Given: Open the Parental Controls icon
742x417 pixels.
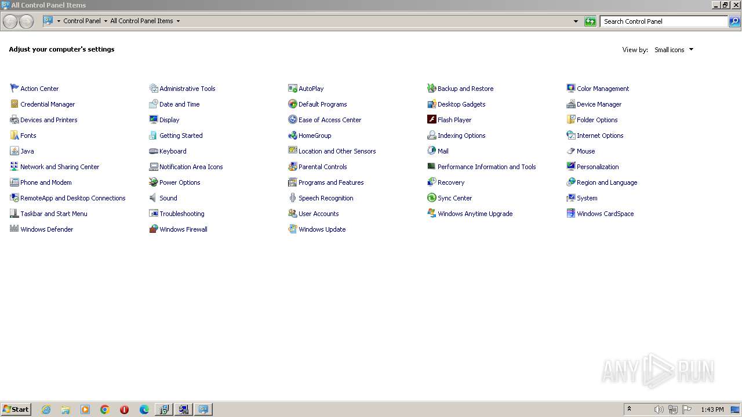Looking at the screenshot, I should pyautogui.click(x=293, y=167).
